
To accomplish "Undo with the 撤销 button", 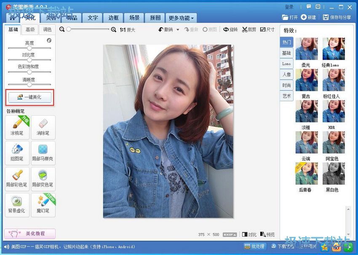I will [x=166, y=29].
